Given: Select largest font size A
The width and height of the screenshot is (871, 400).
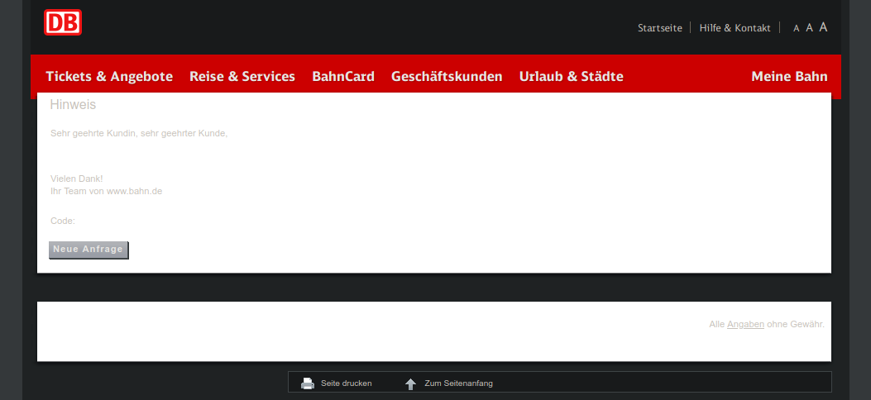Looking at the screenshot, I should (823, 26).
